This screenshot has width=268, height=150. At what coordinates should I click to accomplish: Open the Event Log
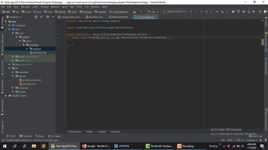click(x=255, y=136)
